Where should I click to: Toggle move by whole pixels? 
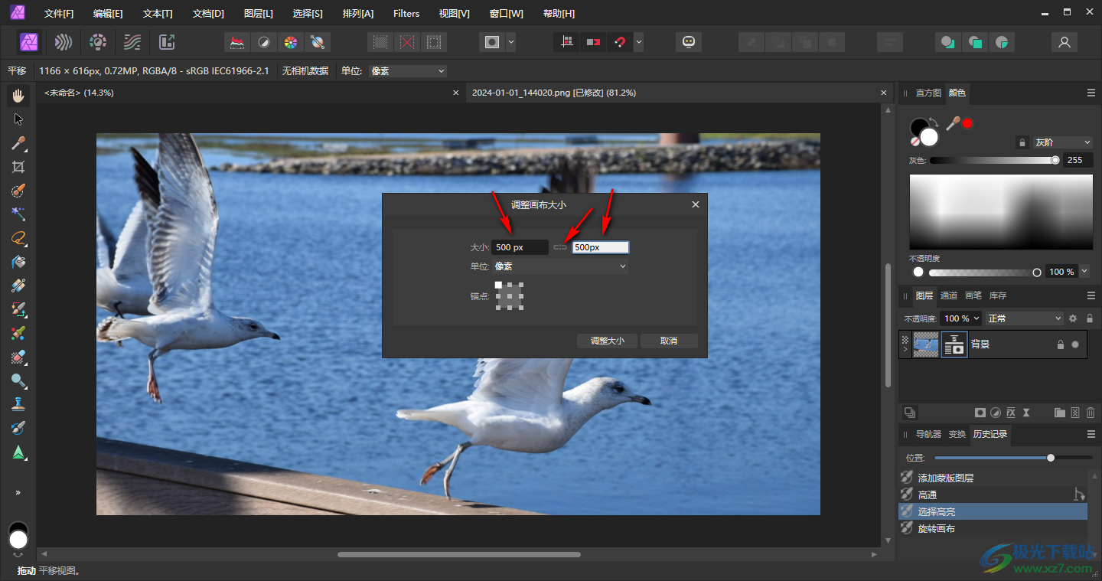pyautogui.click(x=593, y=42)
